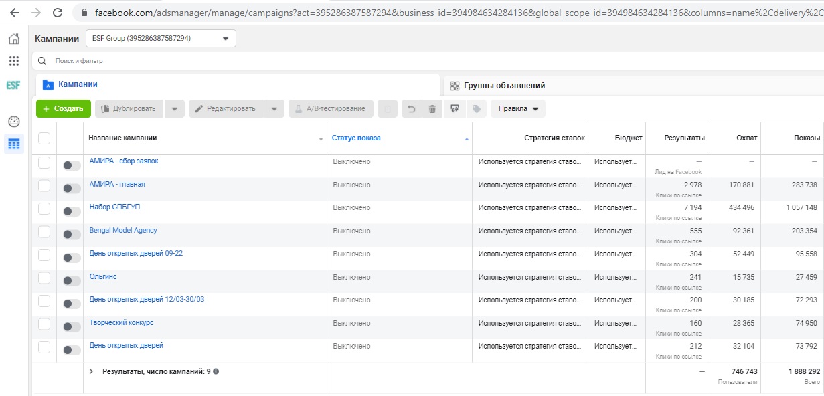
Task: Open the arrow dropdown beside Дублировать
Action: click(x=174, y=109)
